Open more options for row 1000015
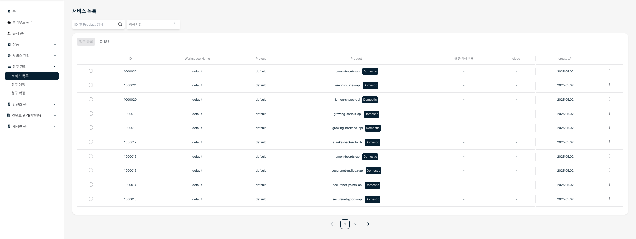Viewport: 636px width, 239px height. [609, 170]
